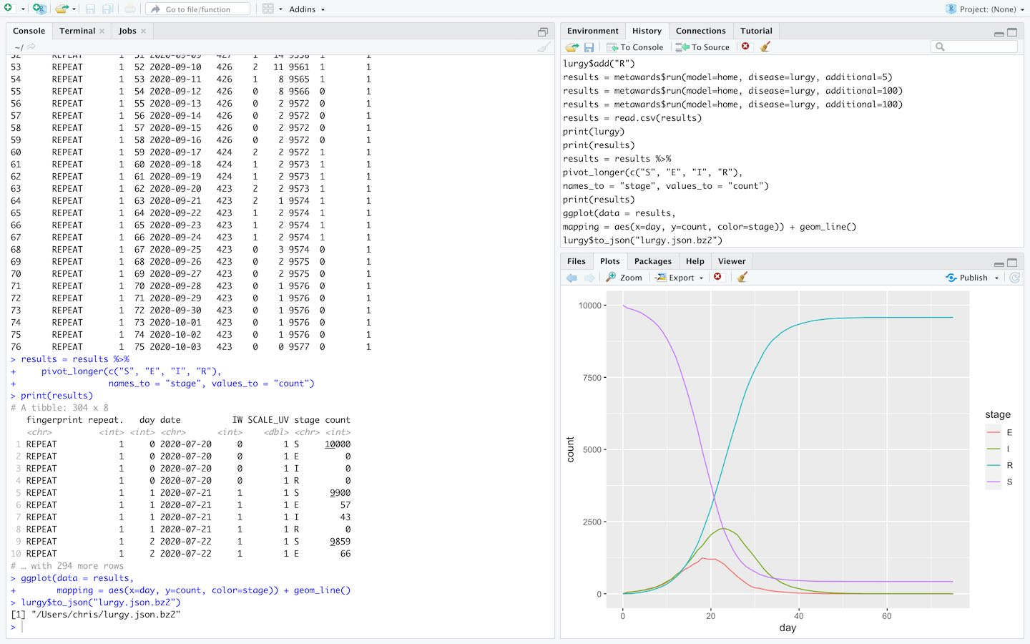Switch to the Packages tab
Screen dimensions: 1030x644
click(652, 261)
